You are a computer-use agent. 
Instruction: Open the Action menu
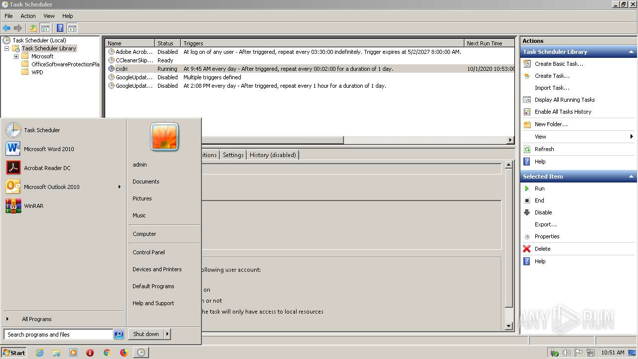pyautogui.click(x=28, y=16)
